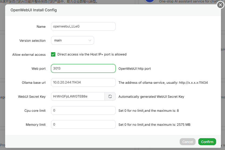Focus the Web port field with 3013

coord(83,68)
